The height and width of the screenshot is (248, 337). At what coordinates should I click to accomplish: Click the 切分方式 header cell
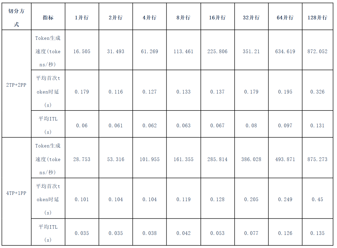[x=17, y=17]
